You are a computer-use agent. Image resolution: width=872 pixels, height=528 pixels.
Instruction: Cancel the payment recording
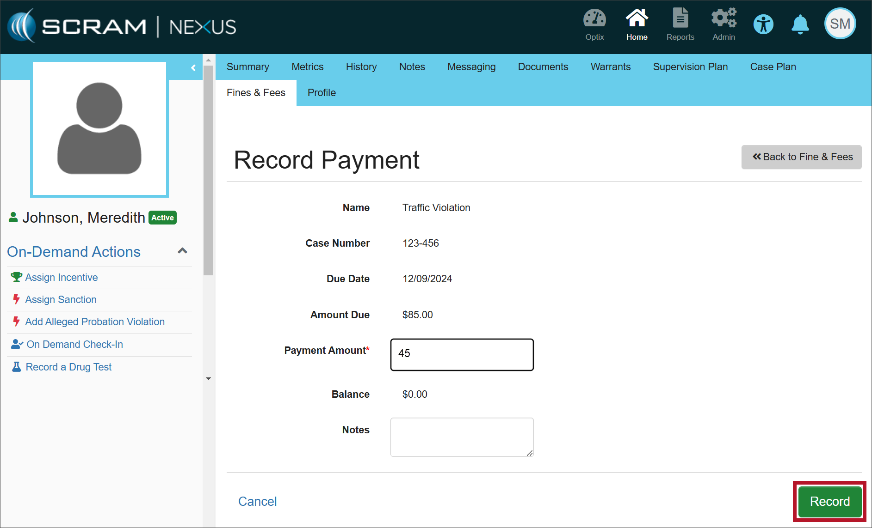[x=257, y=501]
